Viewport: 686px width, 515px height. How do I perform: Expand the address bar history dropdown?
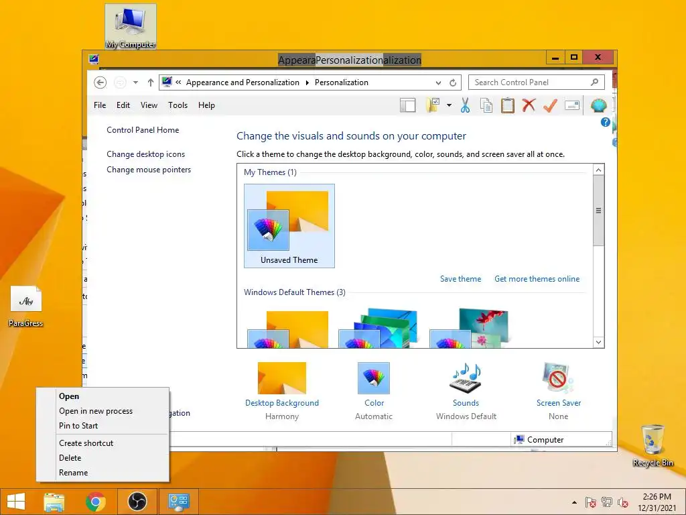(x=438, y=82)
